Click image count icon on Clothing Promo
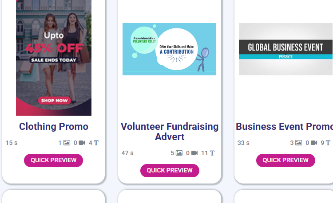Image resolution: width=333 pixels, height=203 pixels. [x=67, y=143]
